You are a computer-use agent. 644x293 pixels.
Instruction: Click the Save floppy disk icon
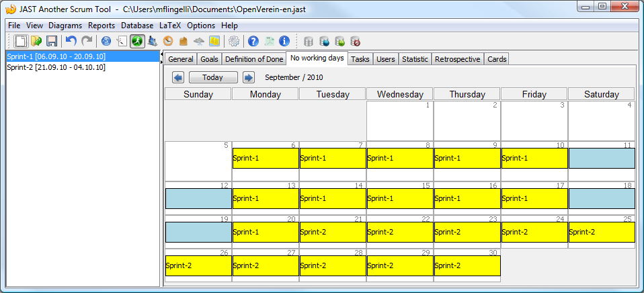click(x=51, y=41)
